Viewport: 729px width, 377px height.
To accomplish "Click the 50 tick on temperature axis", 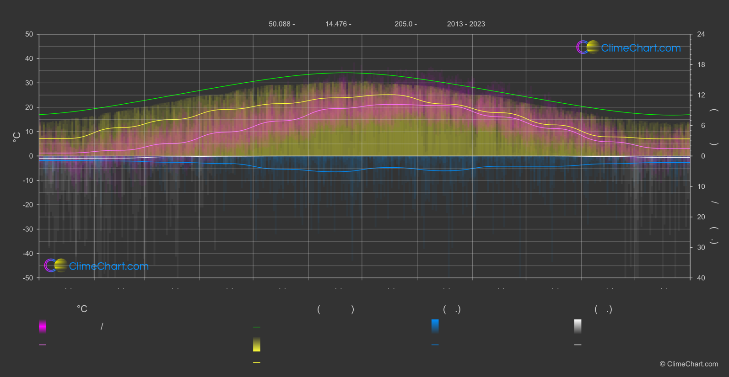I will click(x=29, y=34).
